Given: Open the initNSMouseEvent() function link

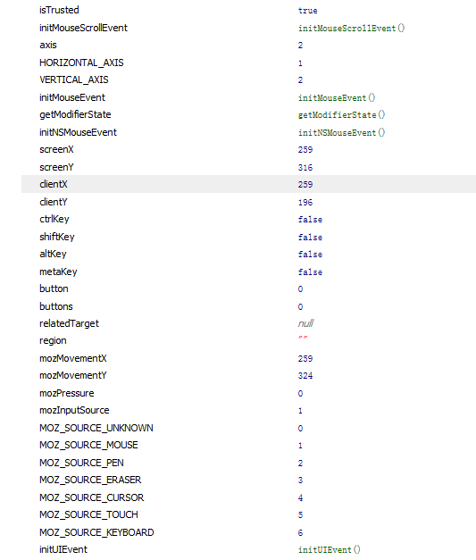Looking at the screenshot, I should coord(342,133).
